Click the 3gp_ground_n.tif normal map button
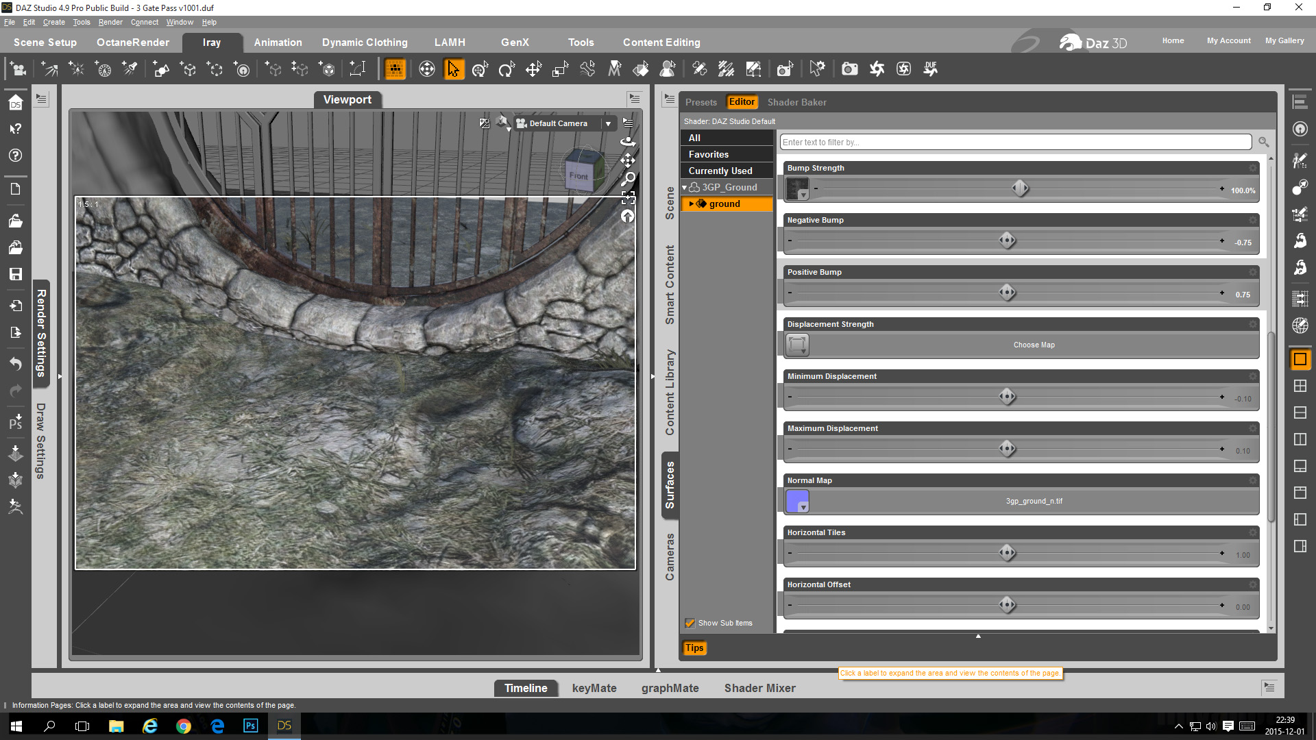The image size is (1316, 740). coord(1034,502)
